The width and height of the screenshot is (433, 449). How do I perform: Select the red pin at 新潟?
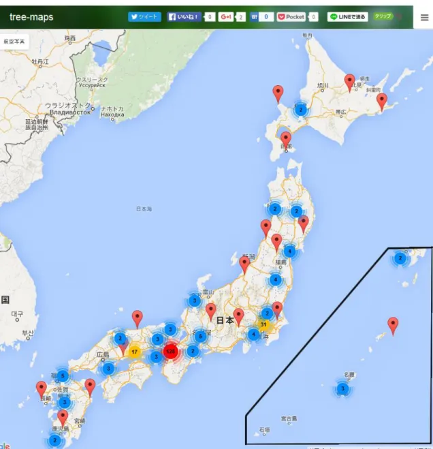(244, 264)
